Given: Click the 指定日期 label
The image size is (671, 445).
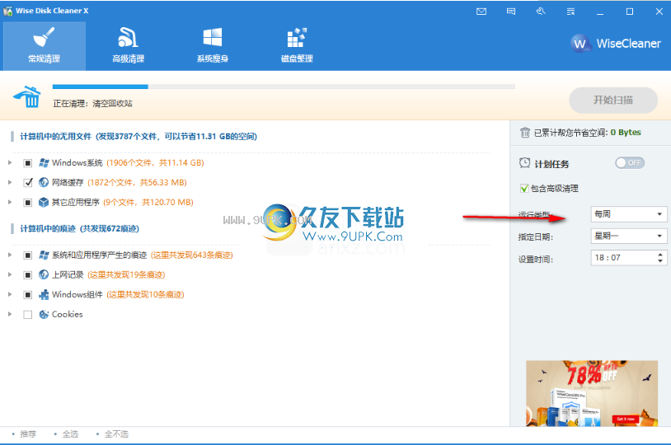Looking at the screenshot, I should pyautogui.click(x=536, y=237).
